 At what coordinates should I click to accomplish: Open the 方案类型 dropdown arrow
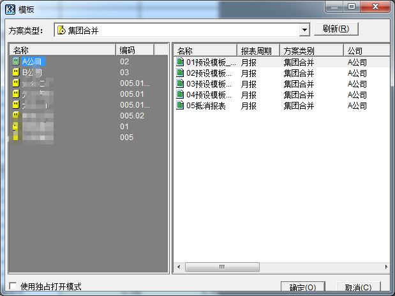304,30
